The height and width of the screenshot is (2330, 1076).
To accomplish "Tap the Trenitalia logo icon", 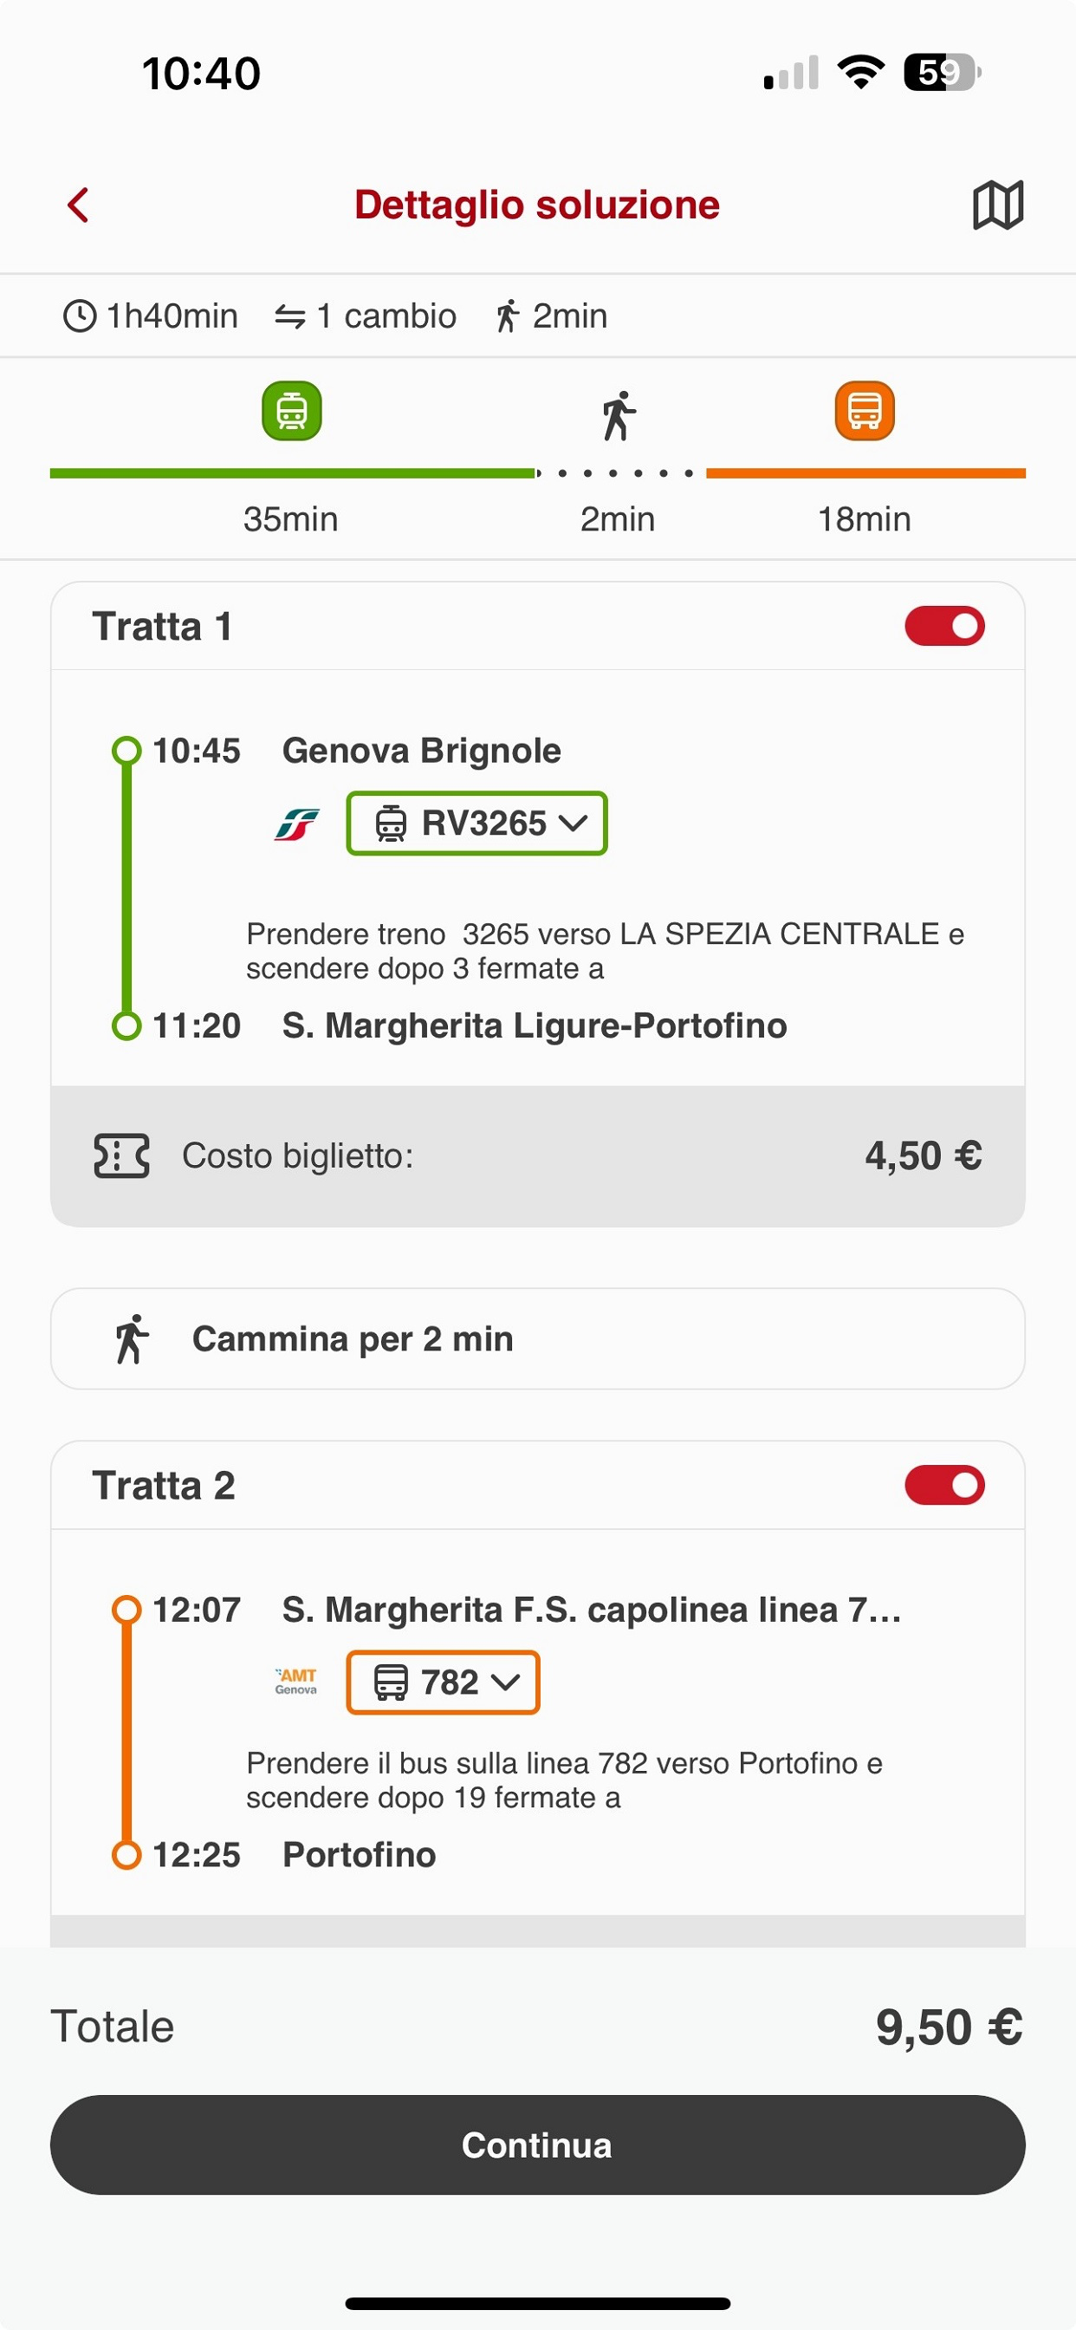I will [296, 824].
